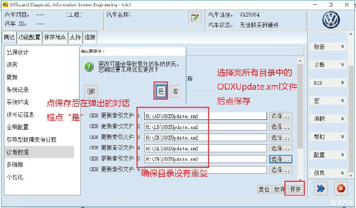Expand the 配置 side panel section
The height and width of the screenshot is (208, 356).
(x=328, y=155)
